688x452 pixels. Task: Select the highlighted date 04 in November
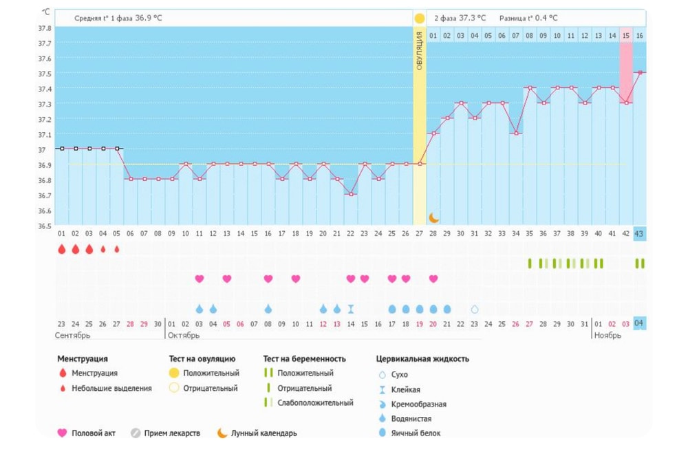tap(640, 323)
